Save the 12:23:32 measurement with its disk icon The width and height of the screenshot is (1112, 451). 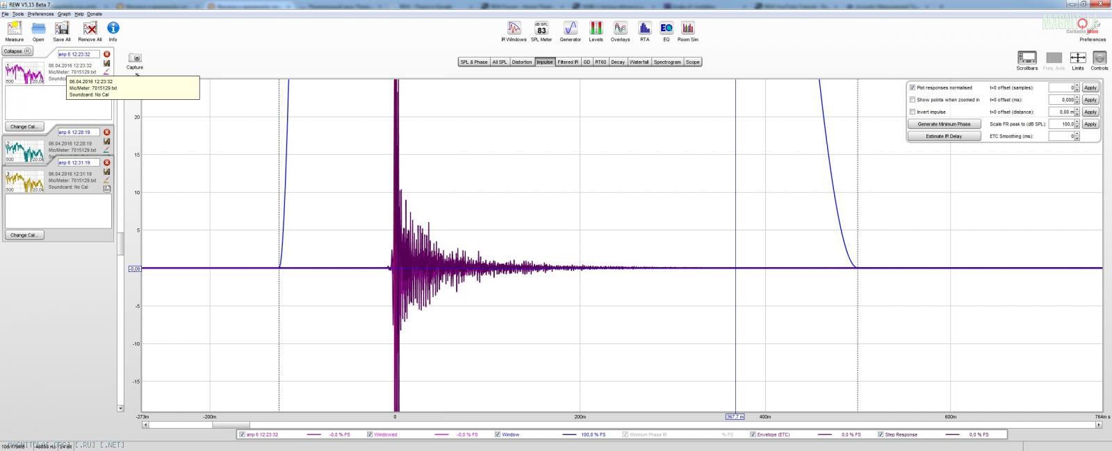point(107,63)
